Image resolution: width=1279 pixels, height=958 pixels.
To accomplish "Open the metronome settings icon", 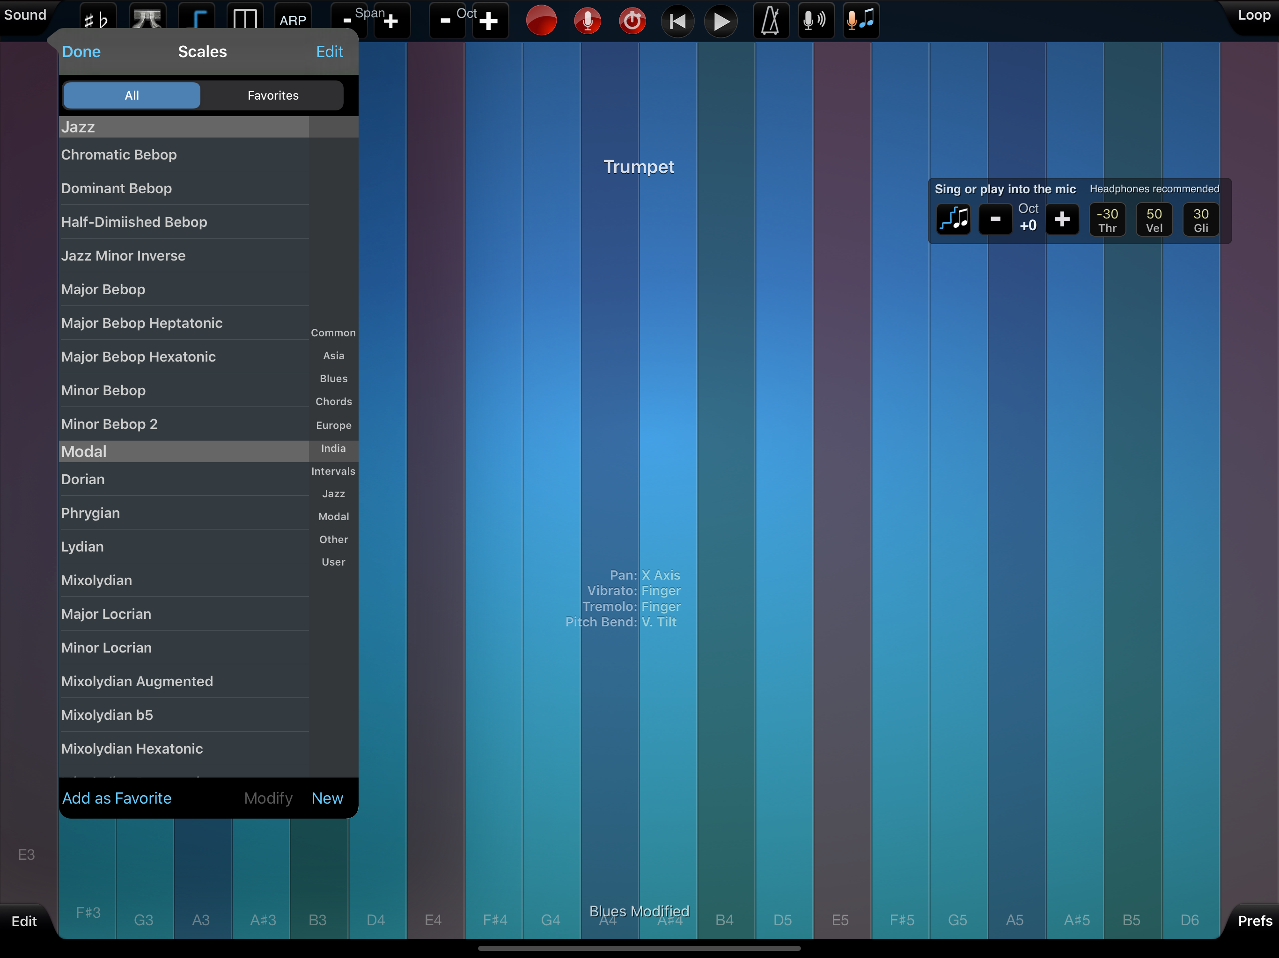I will [x=771, y=21].
